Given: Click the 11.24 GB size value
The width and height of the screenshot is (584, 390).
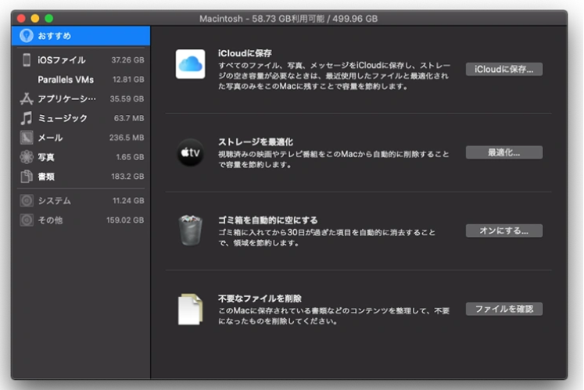Looking at the screenshot, I should pyautogui.click(x=128, y=200).
